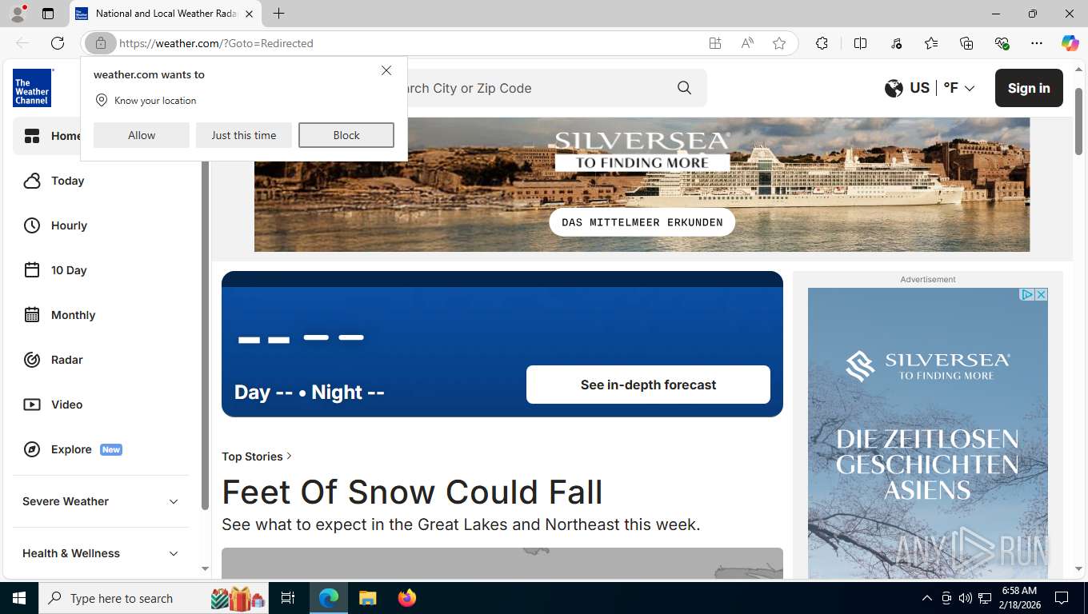Open Task View on taskbar
This screenshot has height=614, width=1088.
point(288,598)
